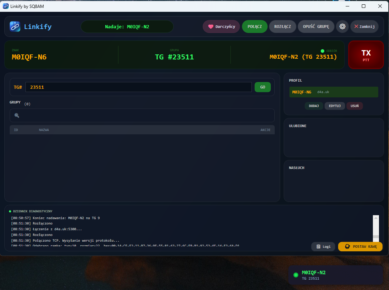Click the TG# input field with 23511

point(138,87)
